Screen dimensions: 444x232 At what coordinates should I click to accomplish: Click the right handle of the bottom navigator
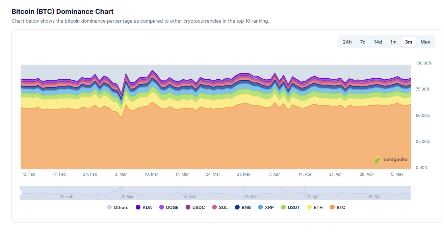click(410, 192)
